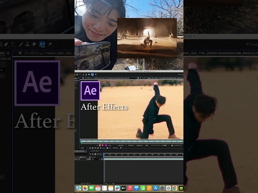Open the parent link dropdown in the timeline layer row
258x193 pixels.
point(96,159)
